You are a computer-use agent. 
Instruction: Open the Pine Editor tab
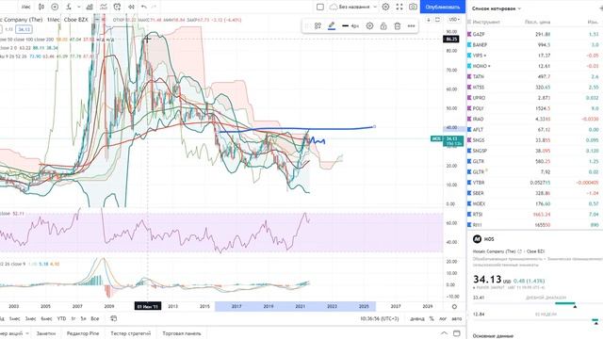tap(83, 333)
